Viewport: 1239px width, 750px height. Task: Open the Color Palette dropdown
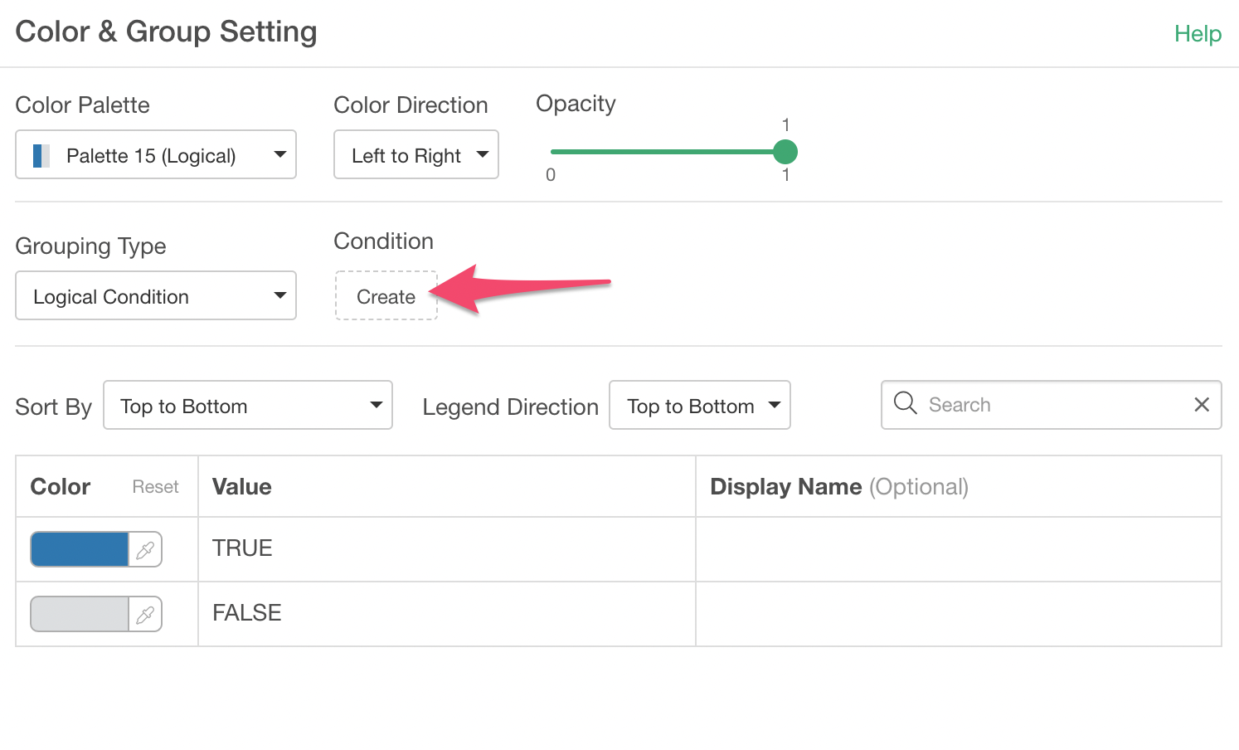[x=156, y=155]
